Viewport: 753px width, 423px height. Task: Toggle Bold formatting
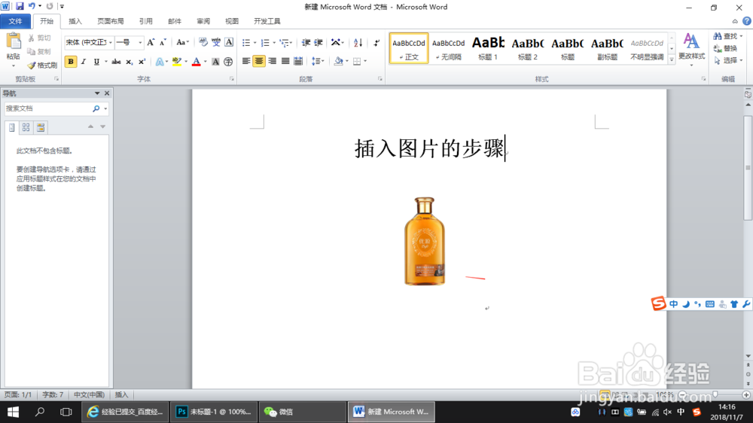pyautogui.click(x=71, y=62)
